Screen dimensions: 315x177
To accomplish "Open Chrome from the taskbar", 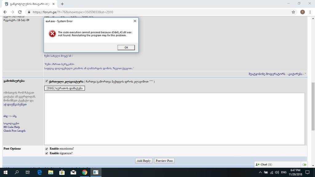I will point(85,172).
